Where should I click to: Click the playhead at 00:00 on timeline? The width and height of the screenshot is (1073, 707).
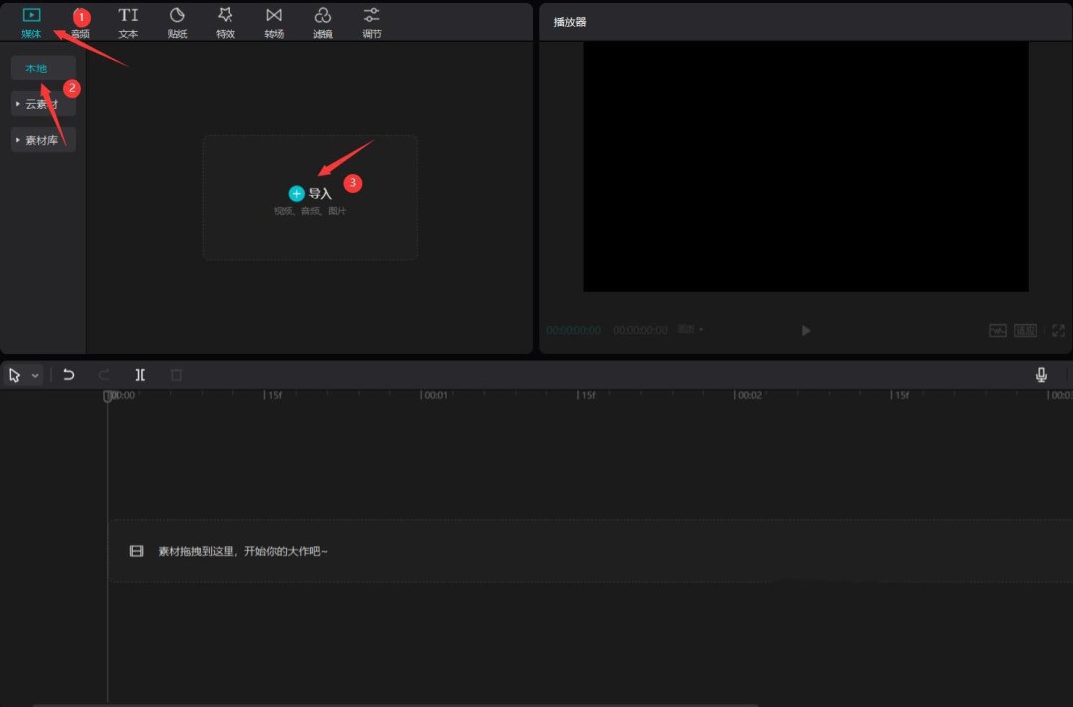click(108, 396)
